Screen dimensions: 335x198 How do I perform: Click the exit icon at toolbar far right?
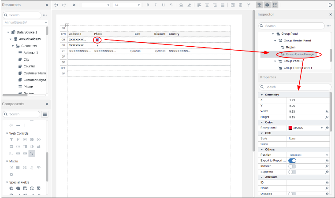pyautogui.click(x=330, y=5)
